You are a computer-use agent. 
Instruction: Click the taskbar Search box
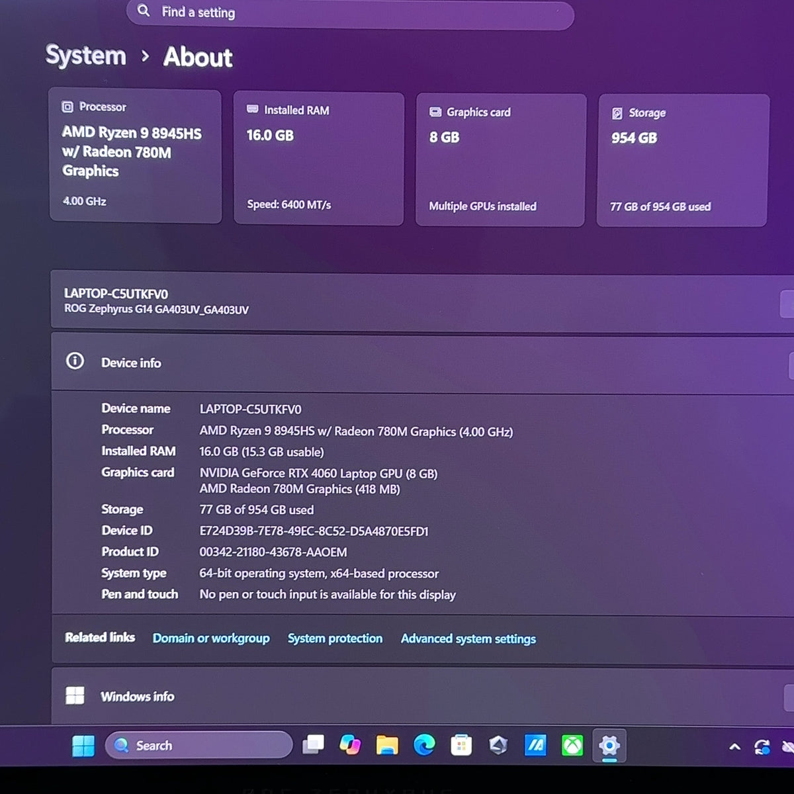tap(198, 745)
